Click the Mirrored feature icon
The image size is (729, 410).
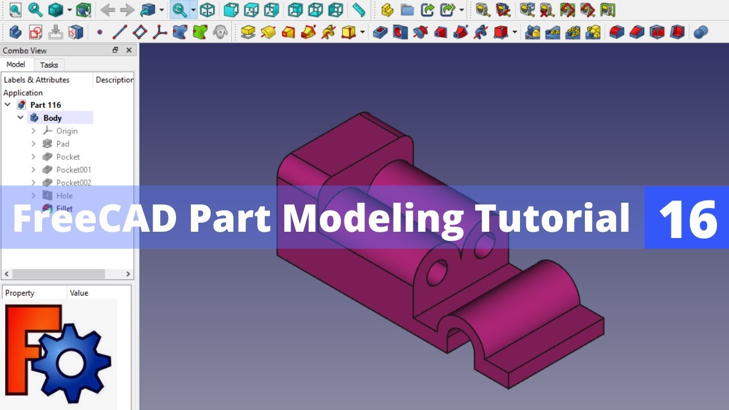click(x=533, y=32)
